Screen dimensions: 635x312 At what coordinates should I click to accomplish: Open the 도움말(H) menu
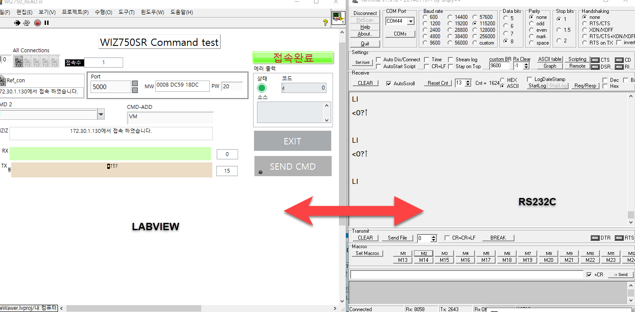pos(181,12)
